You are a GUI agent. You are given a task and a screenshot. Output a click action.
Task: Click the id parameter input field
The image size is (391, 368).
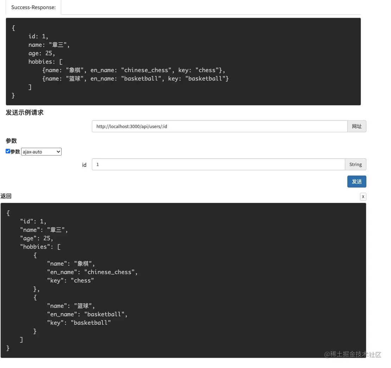[219, 164]
